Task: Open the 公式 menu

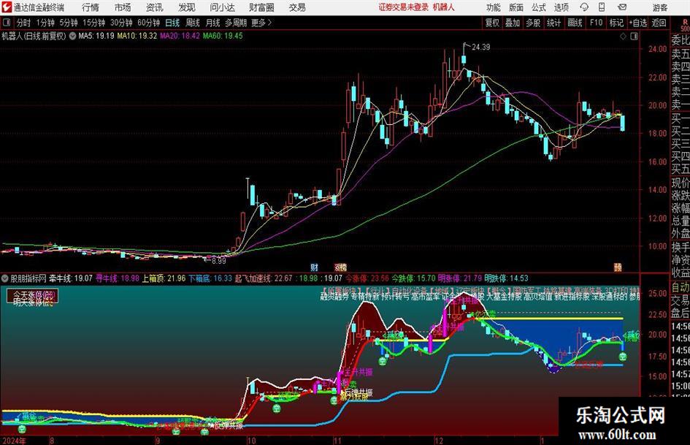Action: [538, 7]
